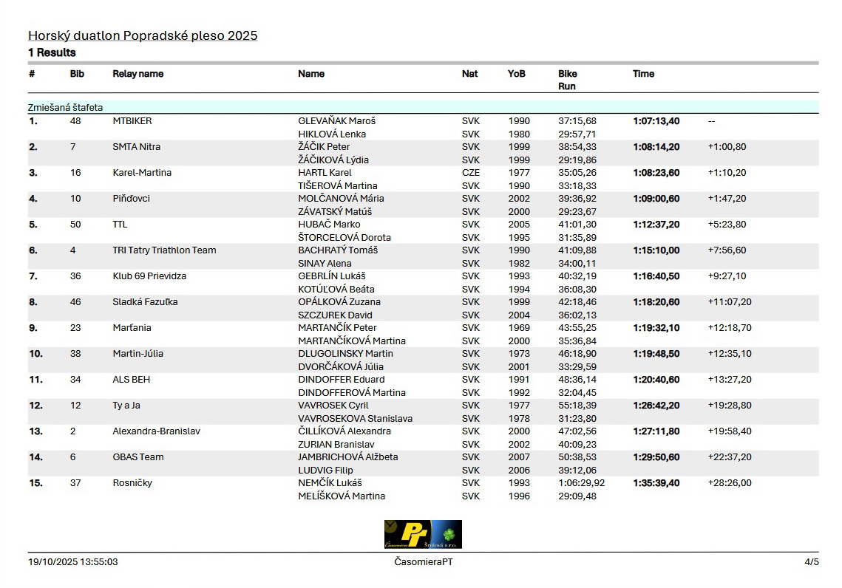Image resolution: width=842 pixels, height=588 pixels.
Task: Click the ČasomieraPT footer text
Action: pos(424,562)
